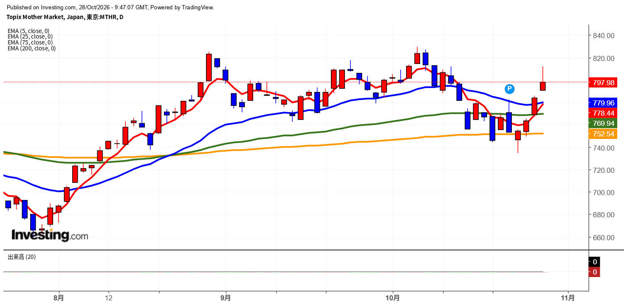Click the green 769.94 EMA price label

tap(603, 123)
